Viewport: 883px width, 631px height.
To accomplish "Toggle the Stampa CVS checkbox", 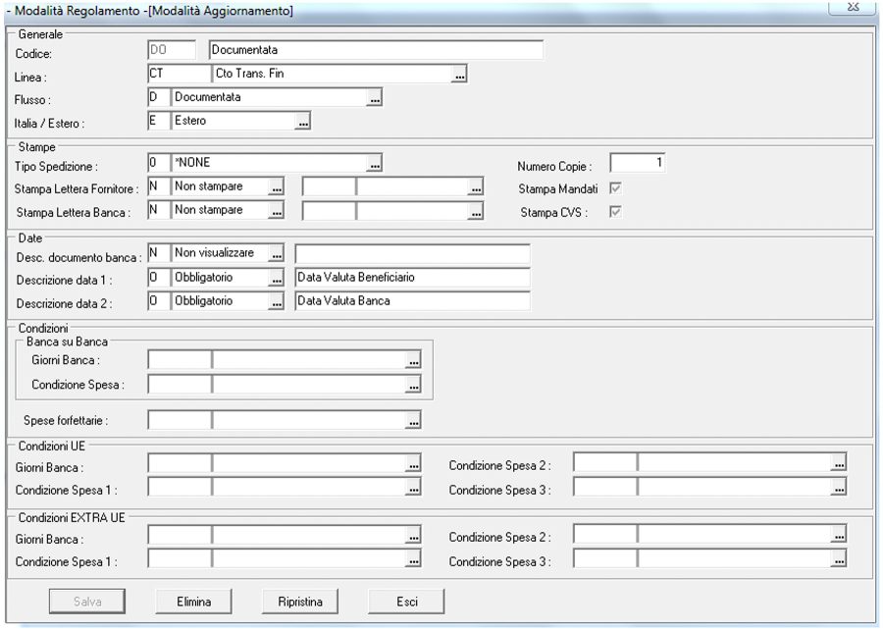I will coord(615,211).
